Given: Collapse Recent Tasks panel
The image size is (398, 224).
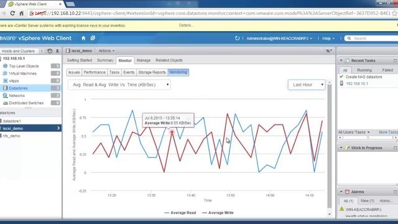Looking at the screenshot, I should pyautogui.click(x=341, y=60).
